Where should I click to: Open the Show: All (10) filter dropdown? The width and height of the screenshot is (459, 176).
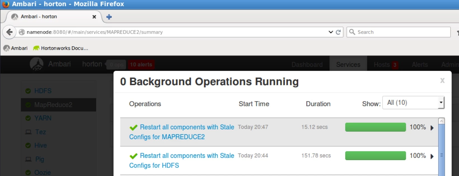pyautogui.click(x=413, y=103)
